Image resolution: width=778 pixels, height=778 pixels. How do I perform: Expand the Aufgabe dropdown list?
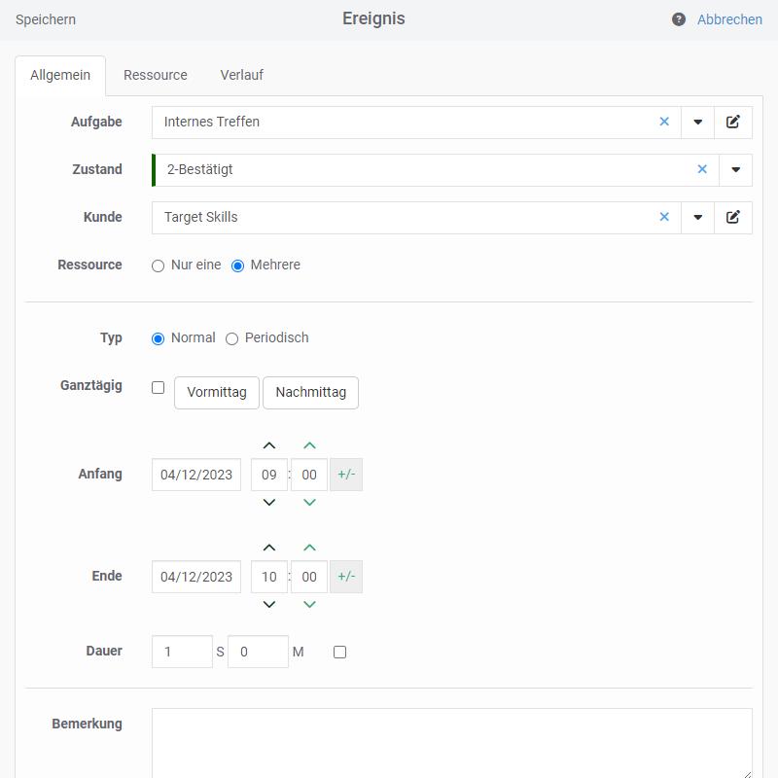[x=697, y=122]
